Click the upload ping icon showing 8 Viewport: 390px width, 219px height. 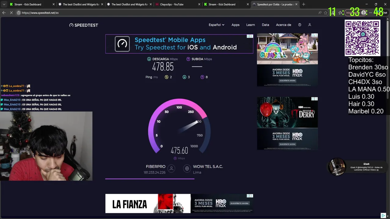tap(202, 77)
